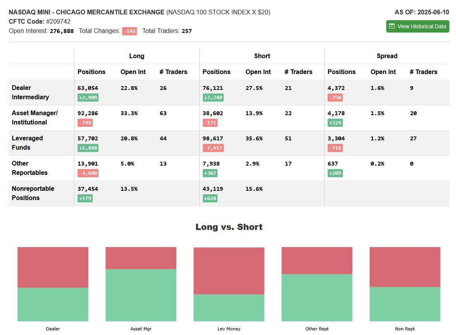Click Other Reportables spread positions 637

333,164
